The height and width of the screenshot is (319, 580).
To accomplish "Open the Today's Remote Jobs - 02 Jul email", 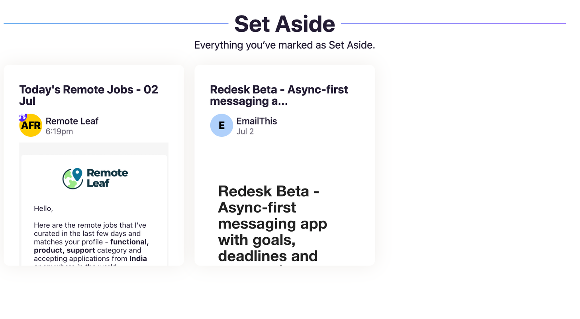I will [88, 95].
